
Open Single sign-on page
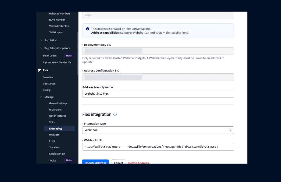point(57,154)
